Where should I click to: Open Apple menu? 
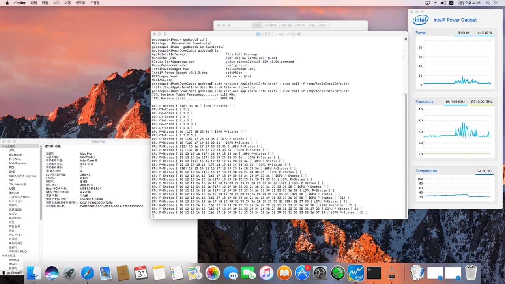pos(7,3)
